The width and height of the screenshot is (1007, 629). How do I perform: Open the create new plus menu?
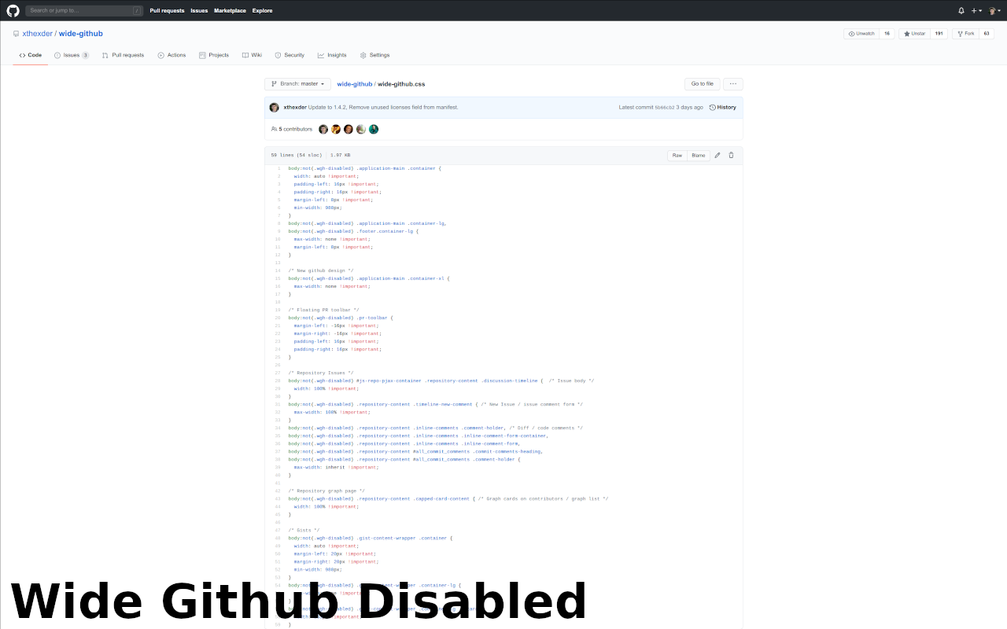click(976, 10)
